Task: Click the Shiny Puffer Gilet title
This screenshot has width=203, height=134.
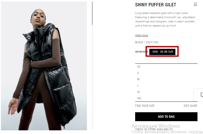Action: pos(155,5)
